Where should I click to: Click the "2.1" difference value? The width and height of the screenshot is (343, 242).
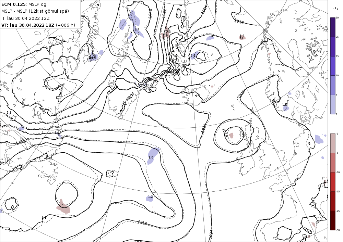point(193,56)
